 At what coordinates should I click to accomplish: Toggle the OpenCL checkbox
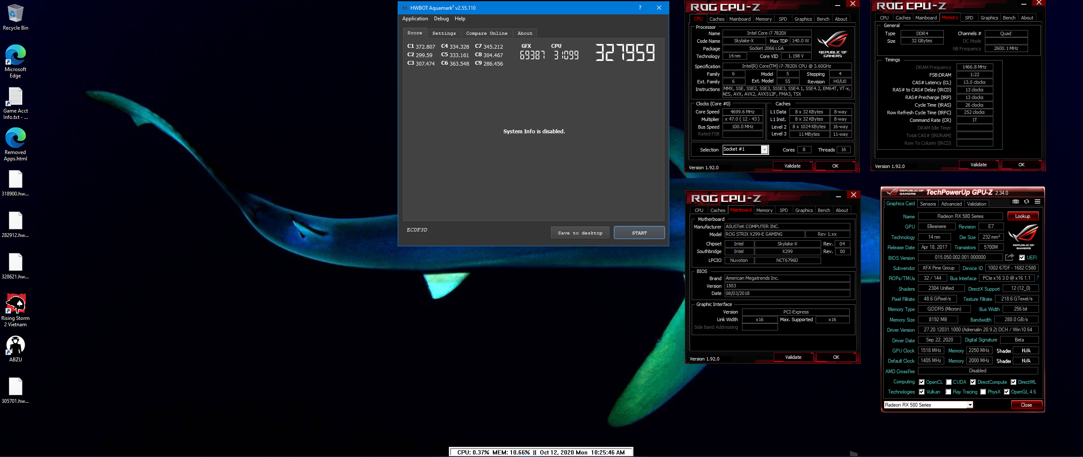(921, 382)
